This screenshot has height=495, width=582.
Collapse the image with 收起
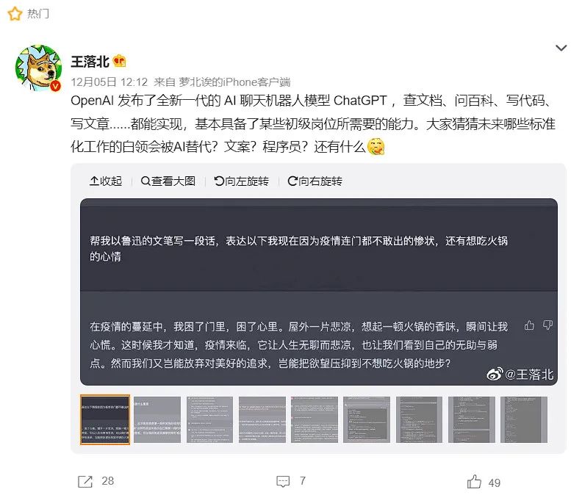click(106, 181)
